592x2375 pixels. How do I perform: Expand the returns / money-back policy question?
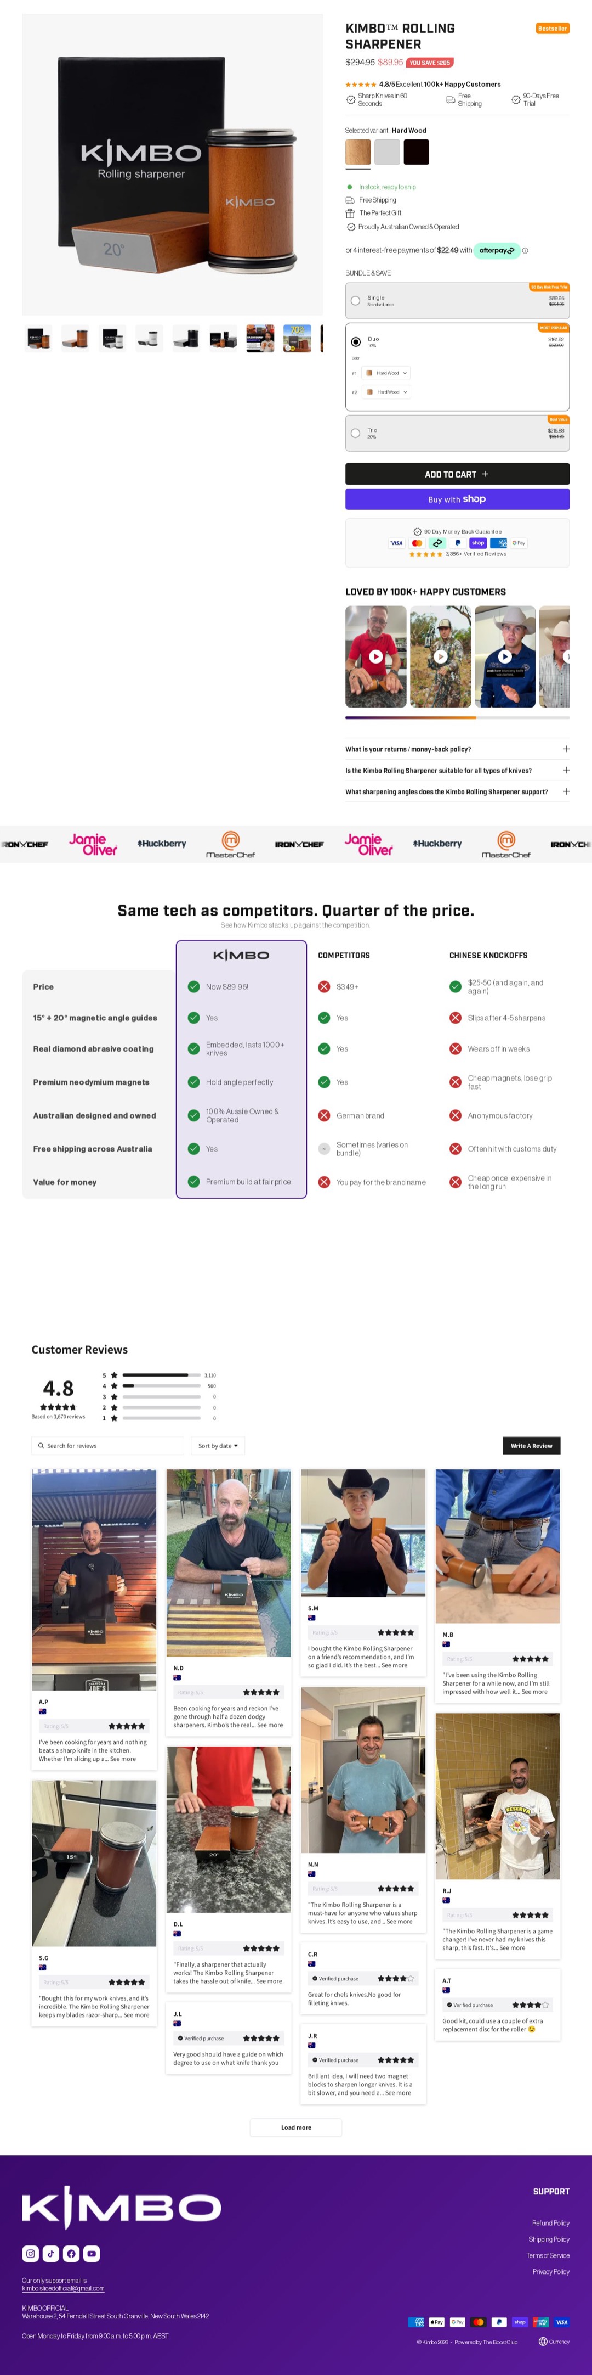click(x=457, y=749)
